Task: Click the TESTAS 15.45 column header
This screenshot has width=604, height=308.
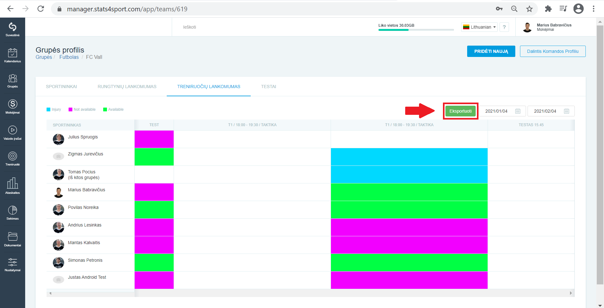Action: click(531, 125)
